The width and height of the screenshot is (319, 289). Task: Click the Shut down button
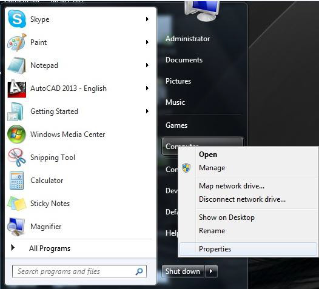pyautogui.click(x=183, y=271)
